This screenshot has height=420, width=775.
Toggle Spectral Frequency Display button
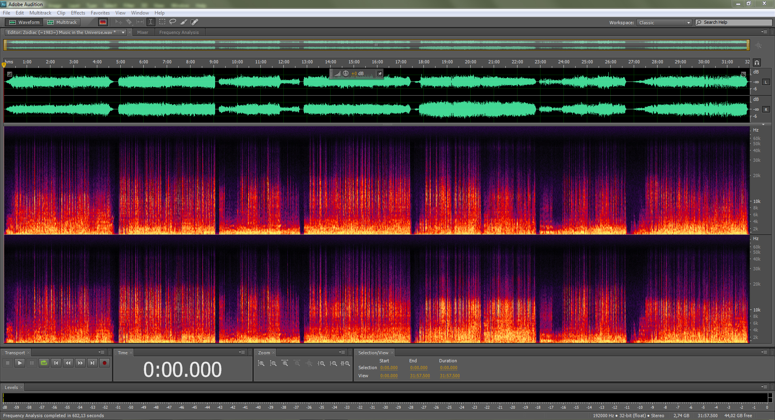click(103, 22)
